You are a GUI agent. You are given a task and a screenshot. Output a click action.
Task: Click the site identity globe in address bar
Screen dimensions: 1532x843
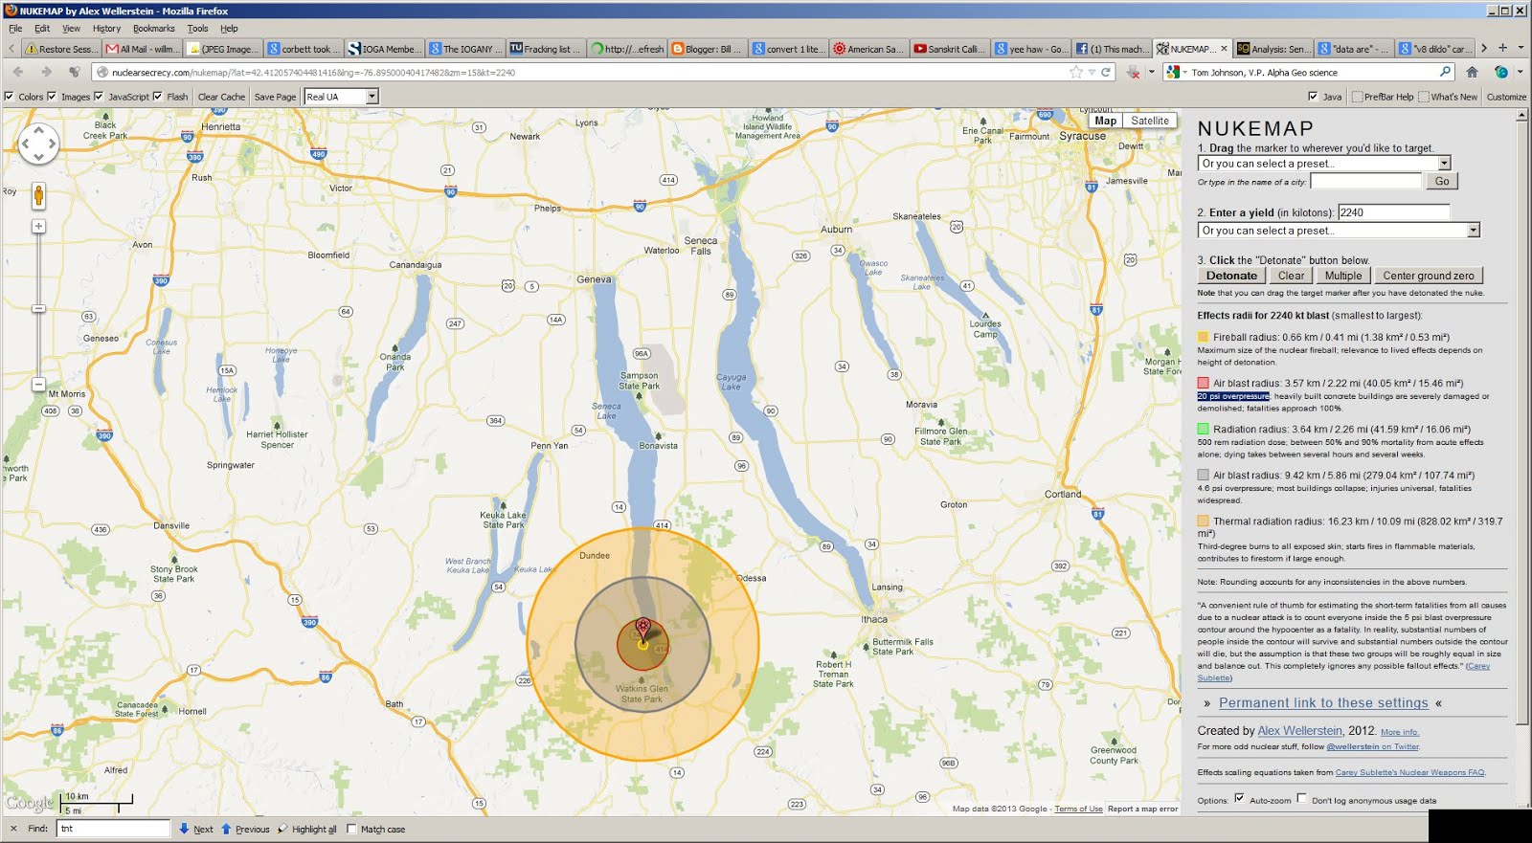click(x=102, y=72)
